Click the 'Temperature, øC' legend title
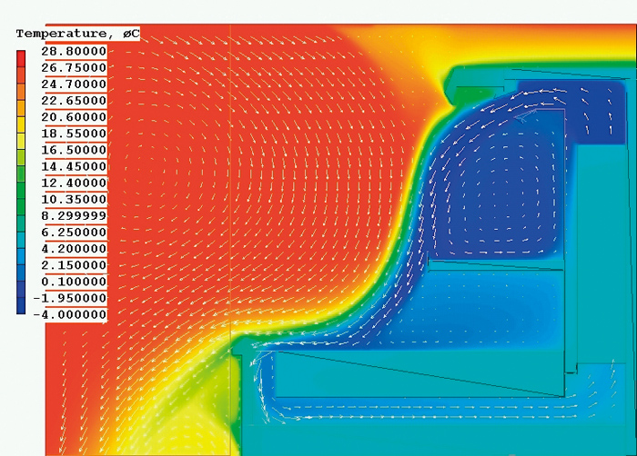This screenshot has height=456, width=637. (x=77, y=34)
